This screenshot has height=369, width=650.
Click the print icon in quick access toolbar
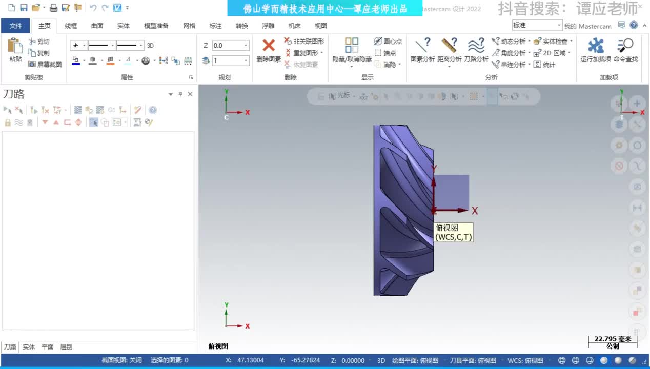pos(53,8)
